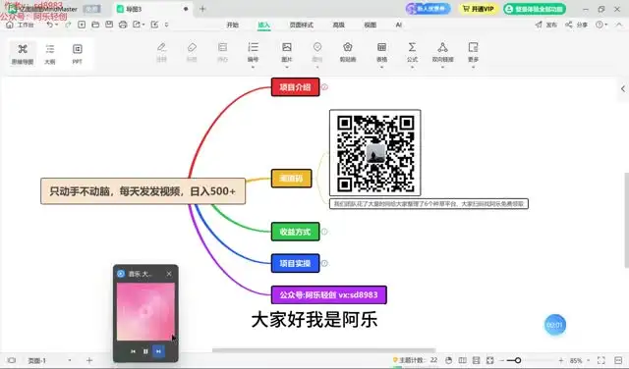The width and height of the screenshot is (629, 369).
Task: Click the redo arrow in quick toolbar
Action: [x=68, y=25]
